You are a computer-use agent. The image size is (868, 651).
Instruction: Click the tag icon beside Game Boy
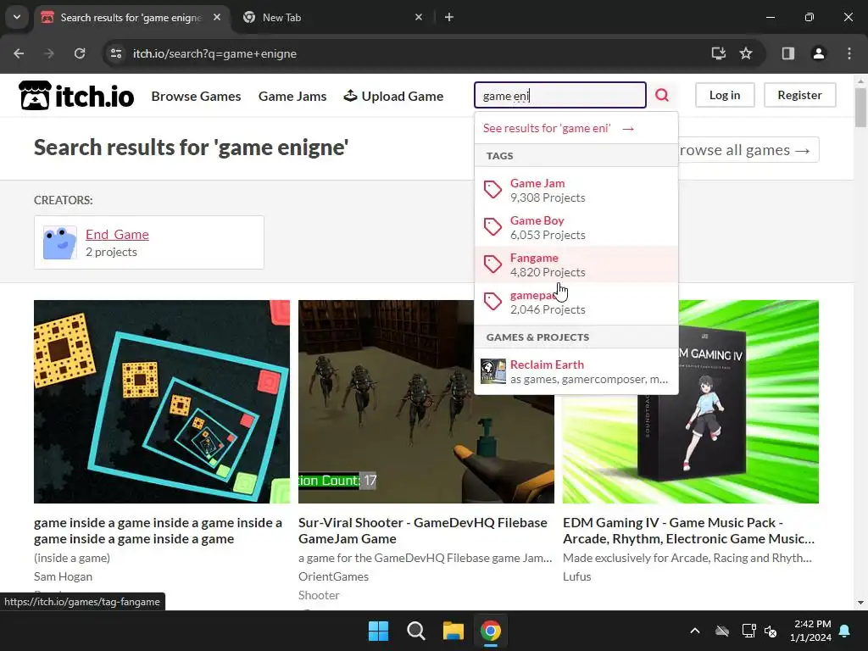point(492,227)
